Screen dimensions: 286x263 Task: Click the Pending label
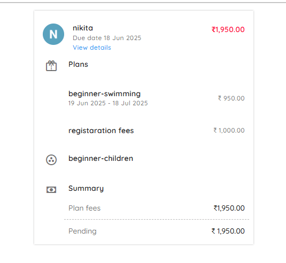pos(82,231)
